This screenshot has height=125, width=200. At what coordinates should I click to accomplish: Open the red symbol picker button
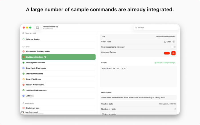(173, 53)
